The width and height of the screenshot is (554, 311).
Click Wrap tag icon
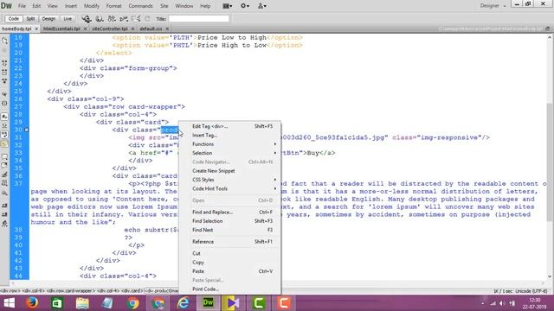click(x=4, y=175)
